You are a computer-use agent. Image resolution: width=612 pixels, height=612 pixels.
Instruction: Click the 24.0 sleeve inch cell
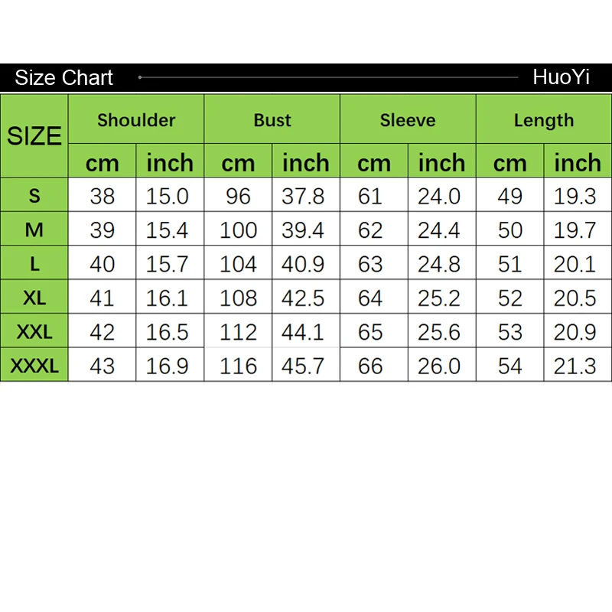439,197
